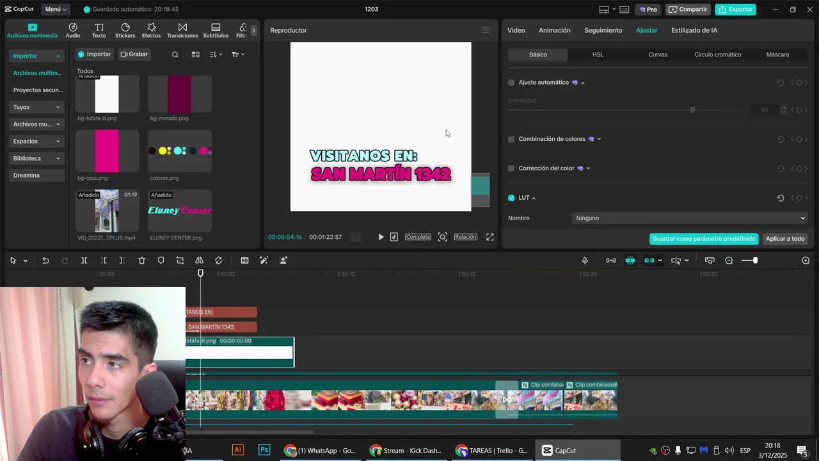
Task: Open Photoshop from the taskbar
Action: click(264, 450)
